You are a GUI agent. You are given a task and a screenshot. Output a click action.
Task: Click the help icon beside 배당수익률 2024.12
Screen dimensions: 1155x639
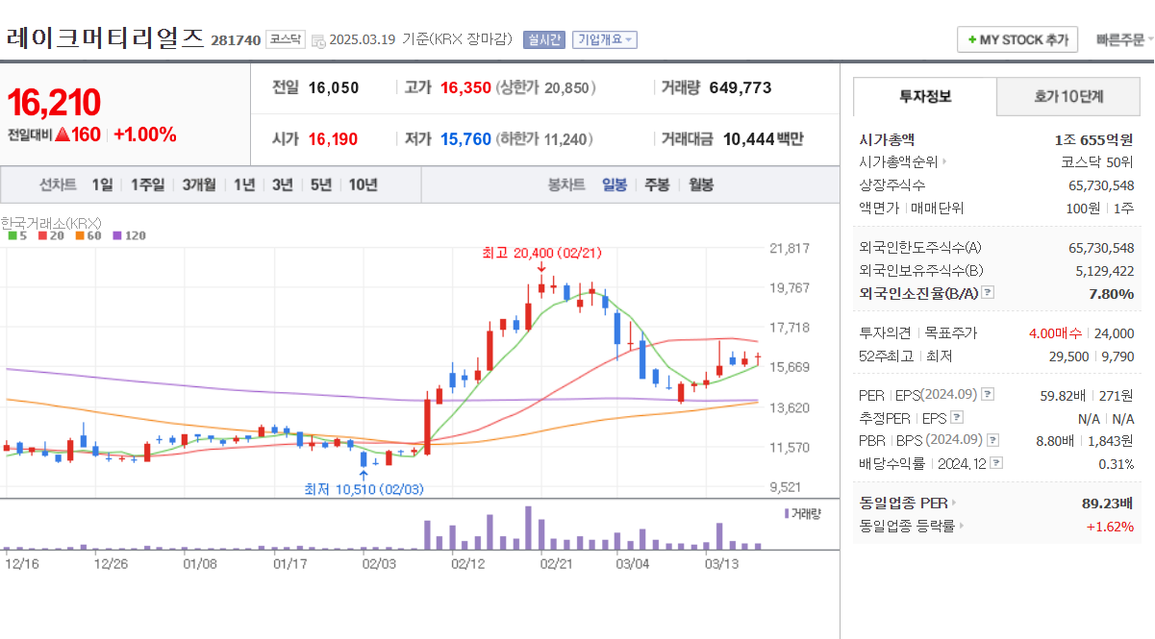point(996,463)
